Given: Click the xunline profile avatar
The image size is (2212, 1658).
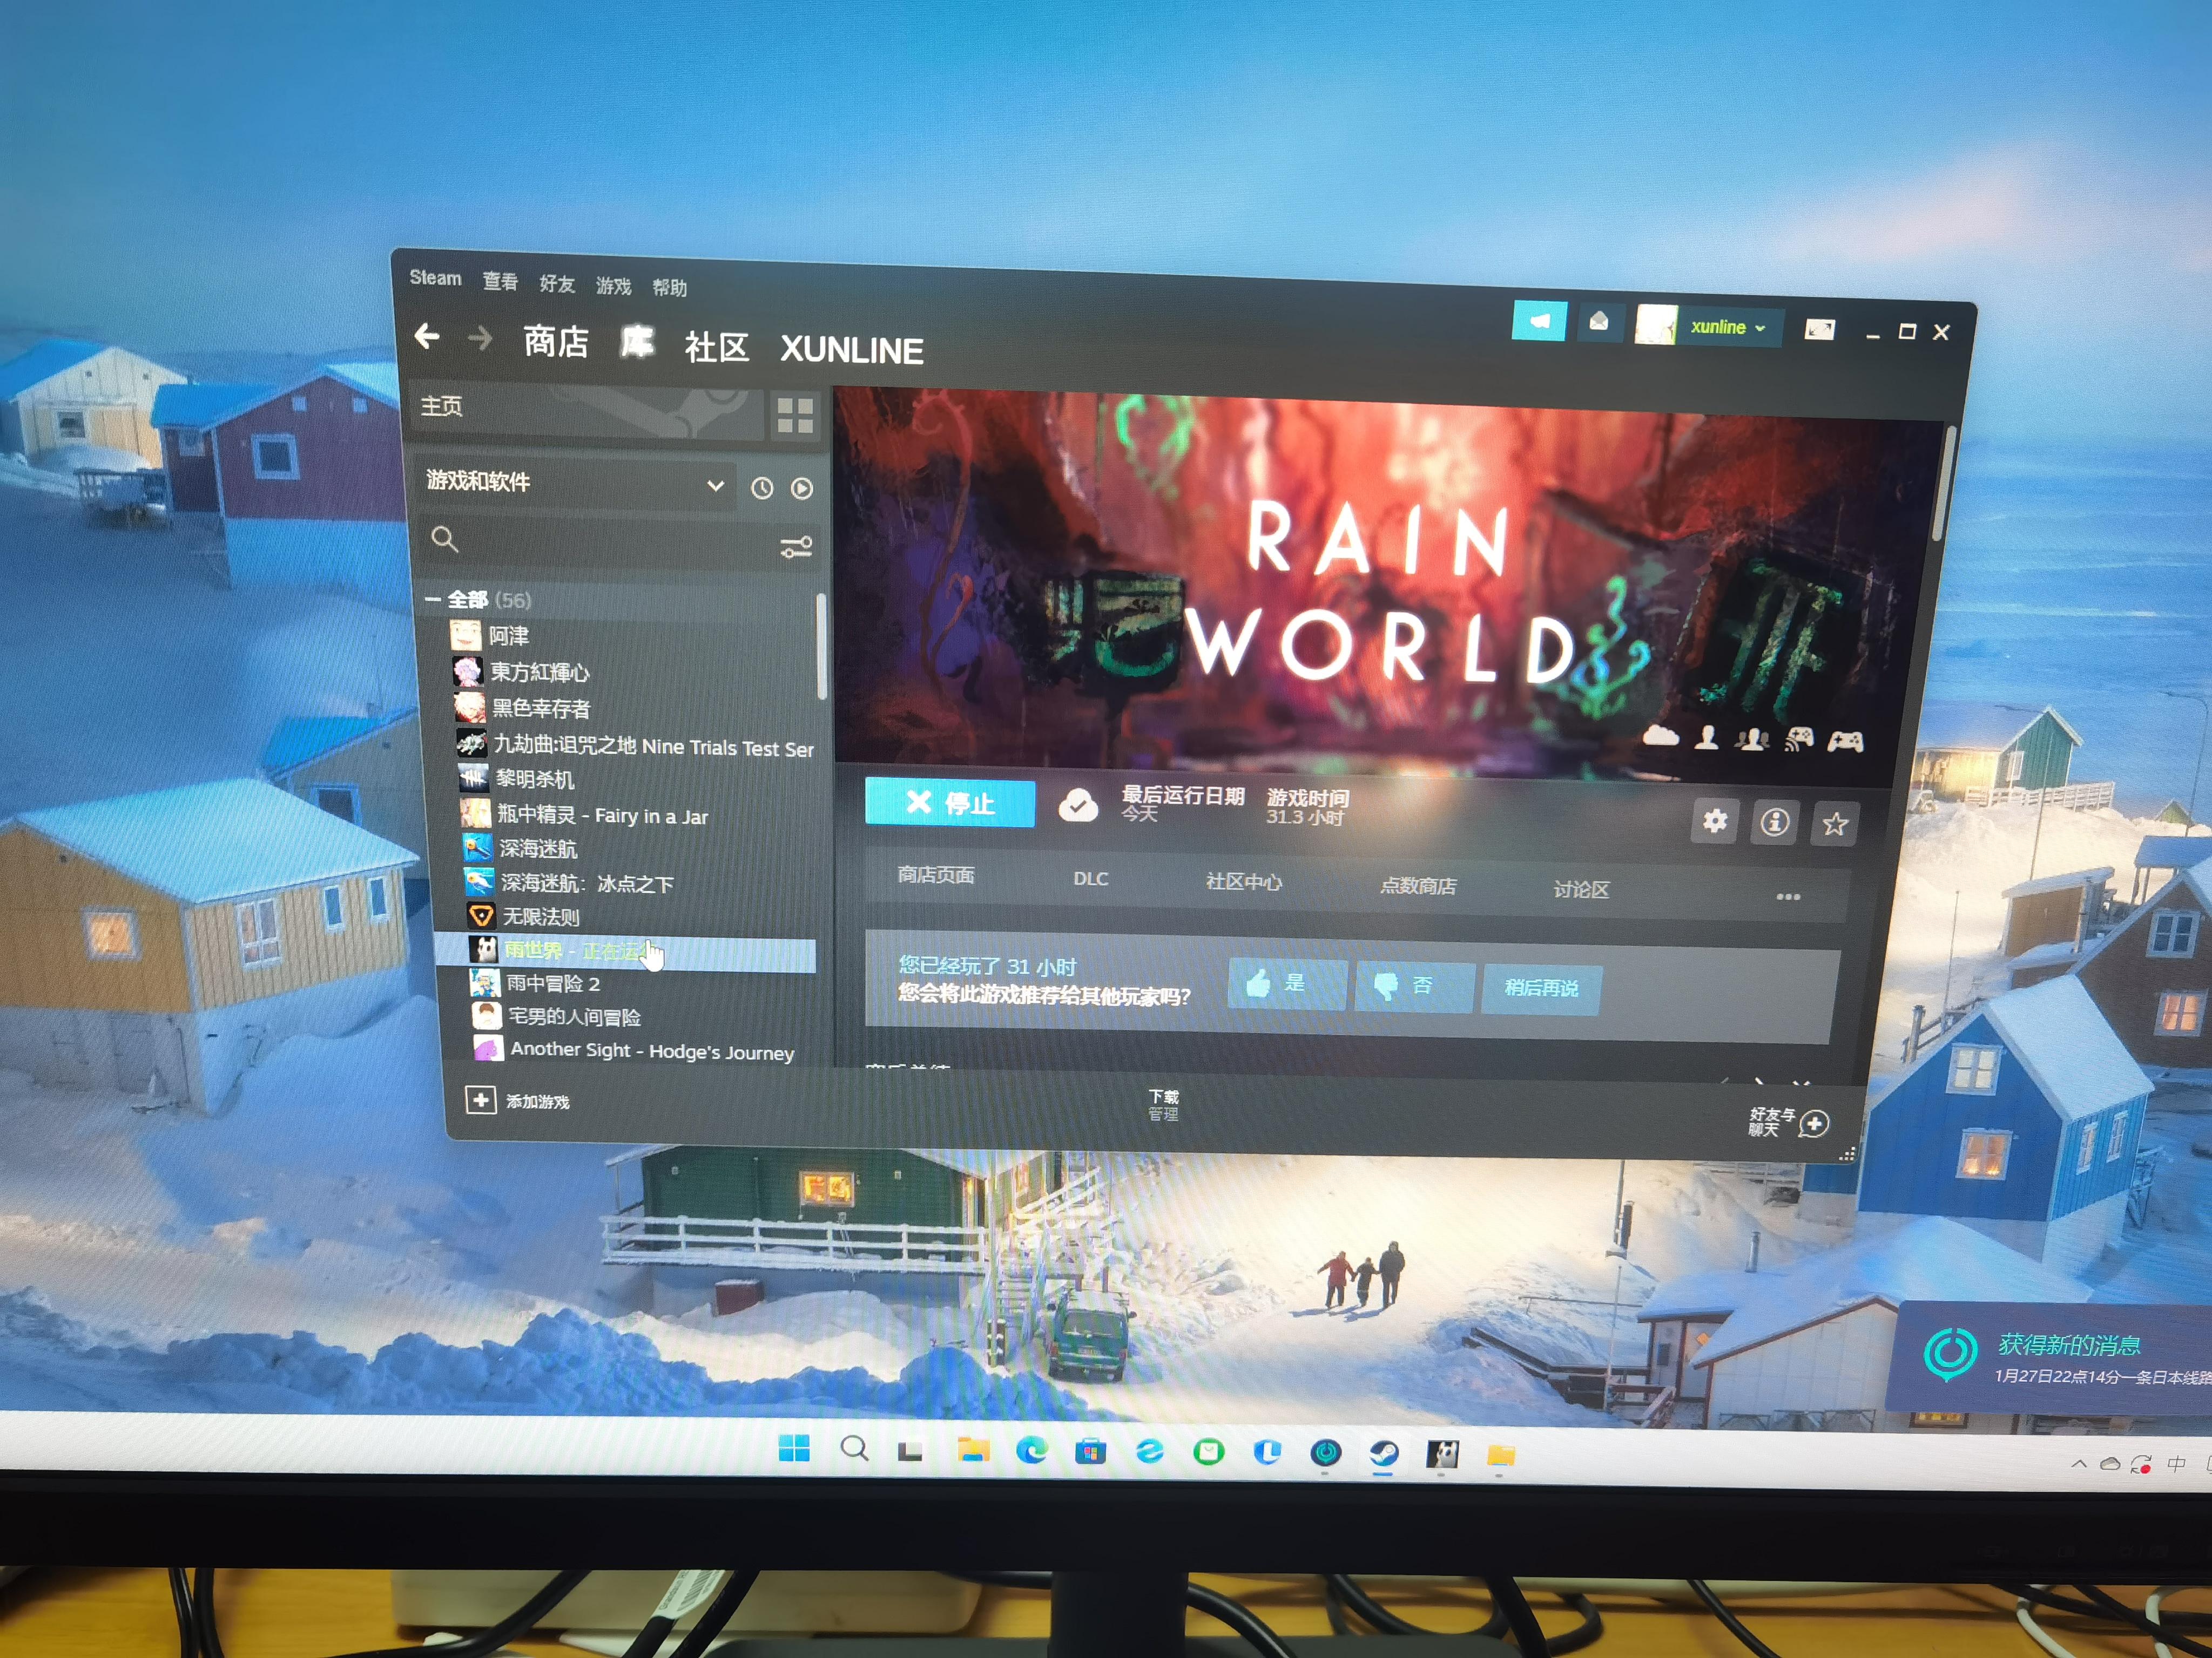Looking at the screenshot, I should 1655,325.
